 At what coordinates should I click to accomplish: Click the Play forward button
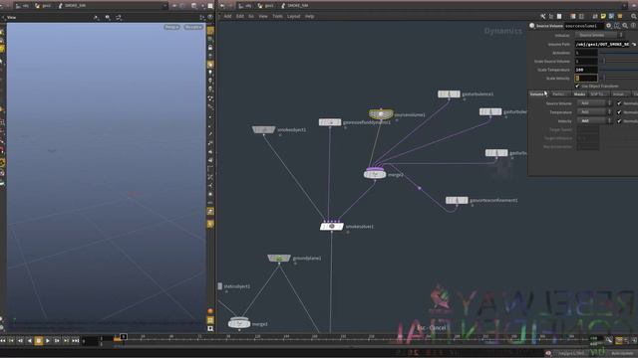(x=48, y=341)
